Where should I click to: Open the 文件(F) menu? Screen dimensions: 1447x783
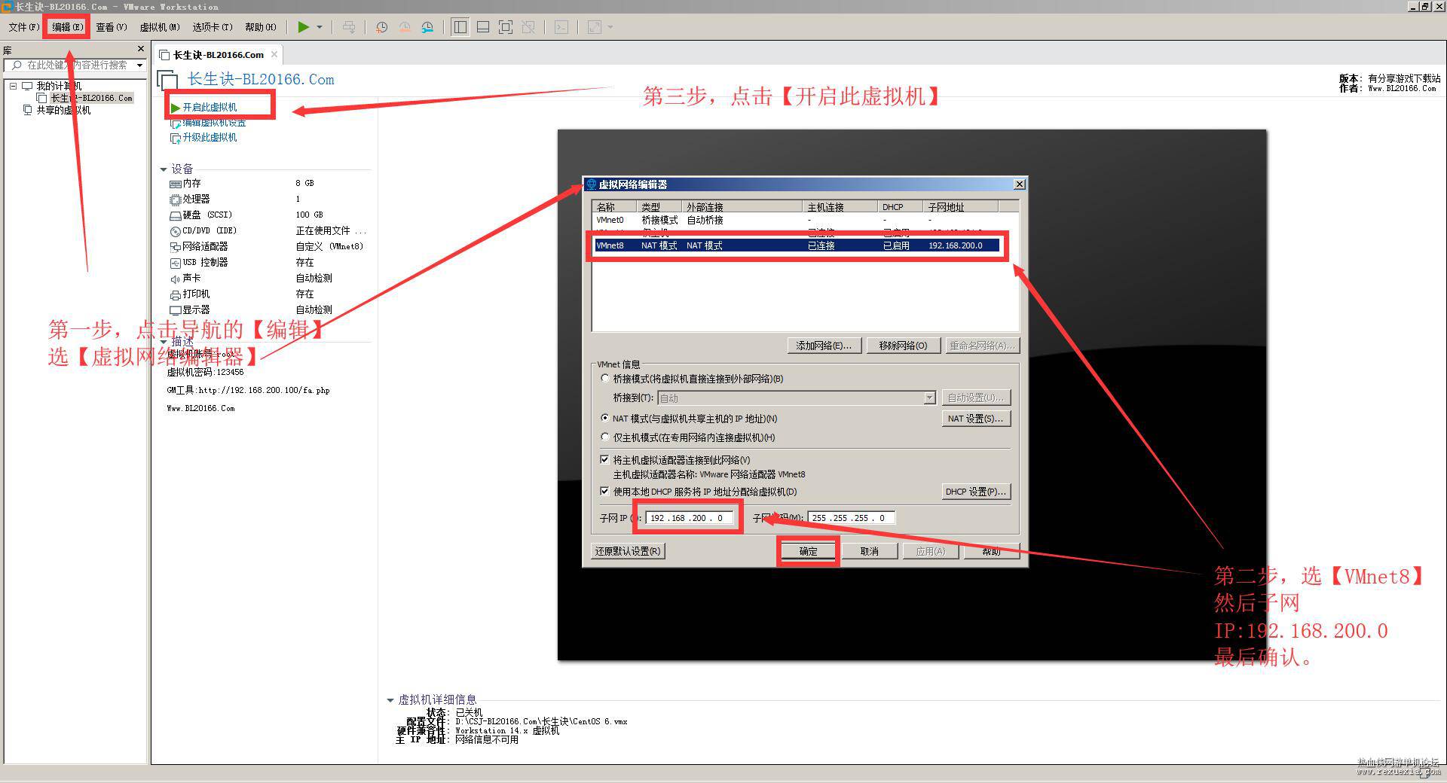23,27
